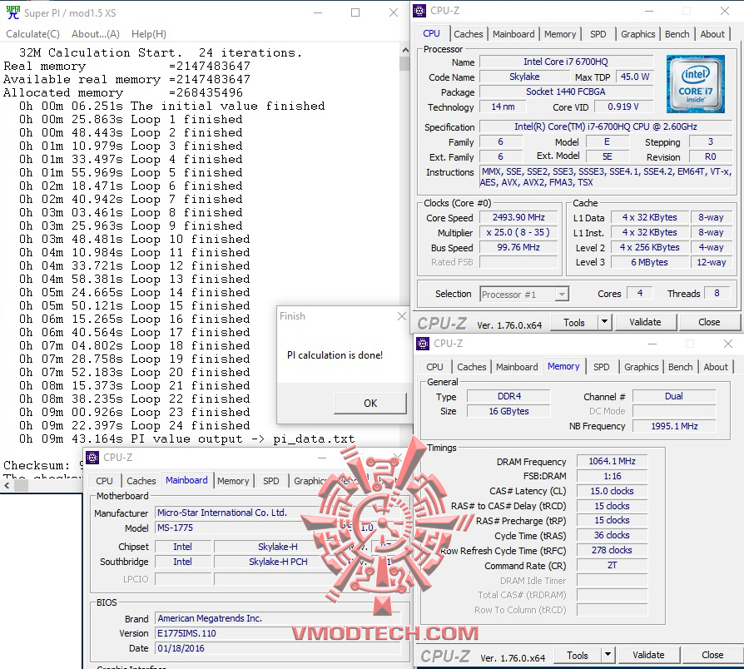Viewport: 744px width, 669px height.
Task: Click the CPU-Z title icon in Memory window
Action: point(423,344)
